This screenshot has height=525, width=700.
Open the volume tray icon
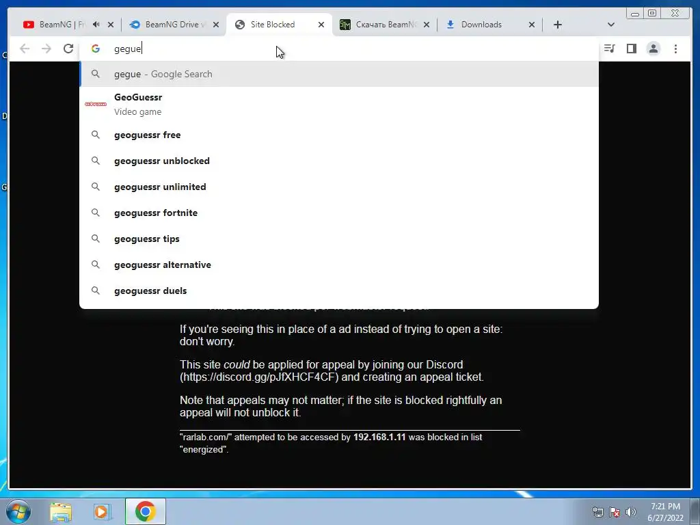631,512
